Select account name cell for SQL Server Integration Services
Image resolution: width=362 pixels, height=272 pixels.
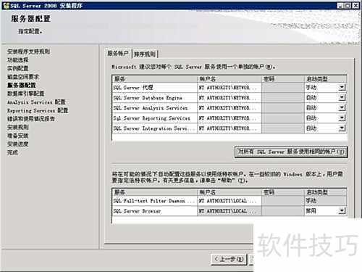click(230, 128)
